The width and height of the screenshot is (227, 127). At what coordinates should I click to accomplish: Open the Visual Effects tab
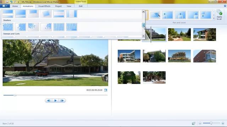(x=44, y=6)
